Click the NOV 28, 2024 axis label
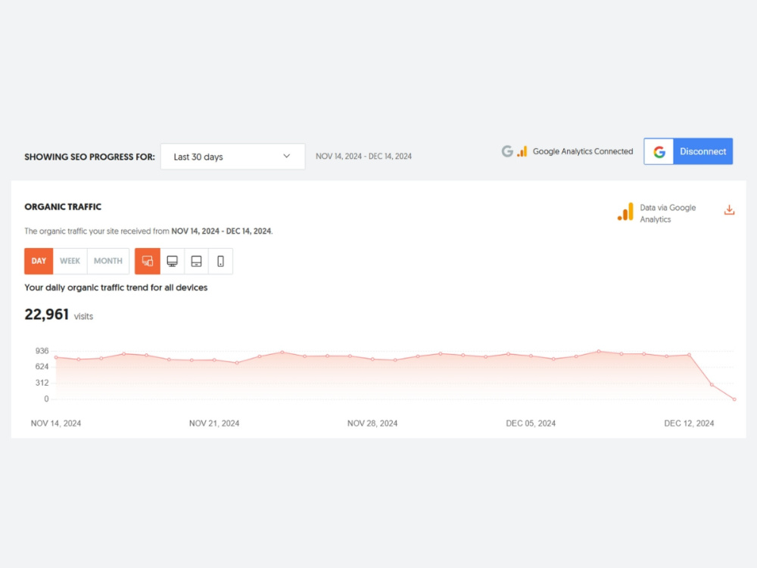Viewport: 757px width, 568px height. [x=372, y=424]
